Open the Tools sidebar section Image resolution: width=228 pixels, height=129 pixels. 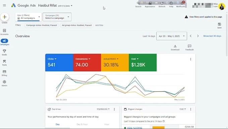coord(4,62)
